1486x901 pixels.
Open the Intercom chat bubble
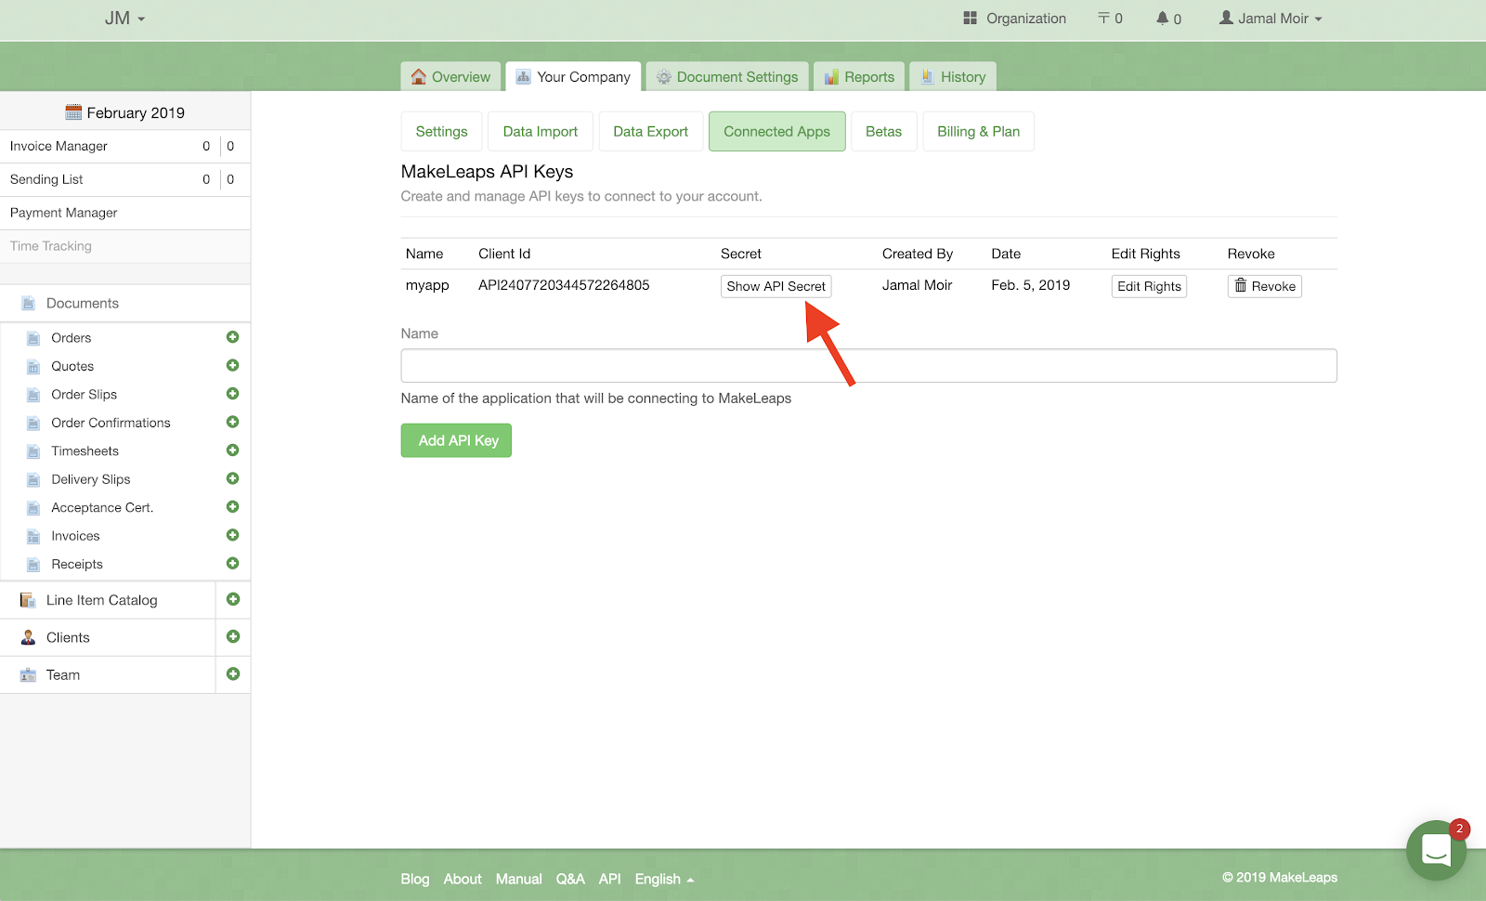[1436, 850]
